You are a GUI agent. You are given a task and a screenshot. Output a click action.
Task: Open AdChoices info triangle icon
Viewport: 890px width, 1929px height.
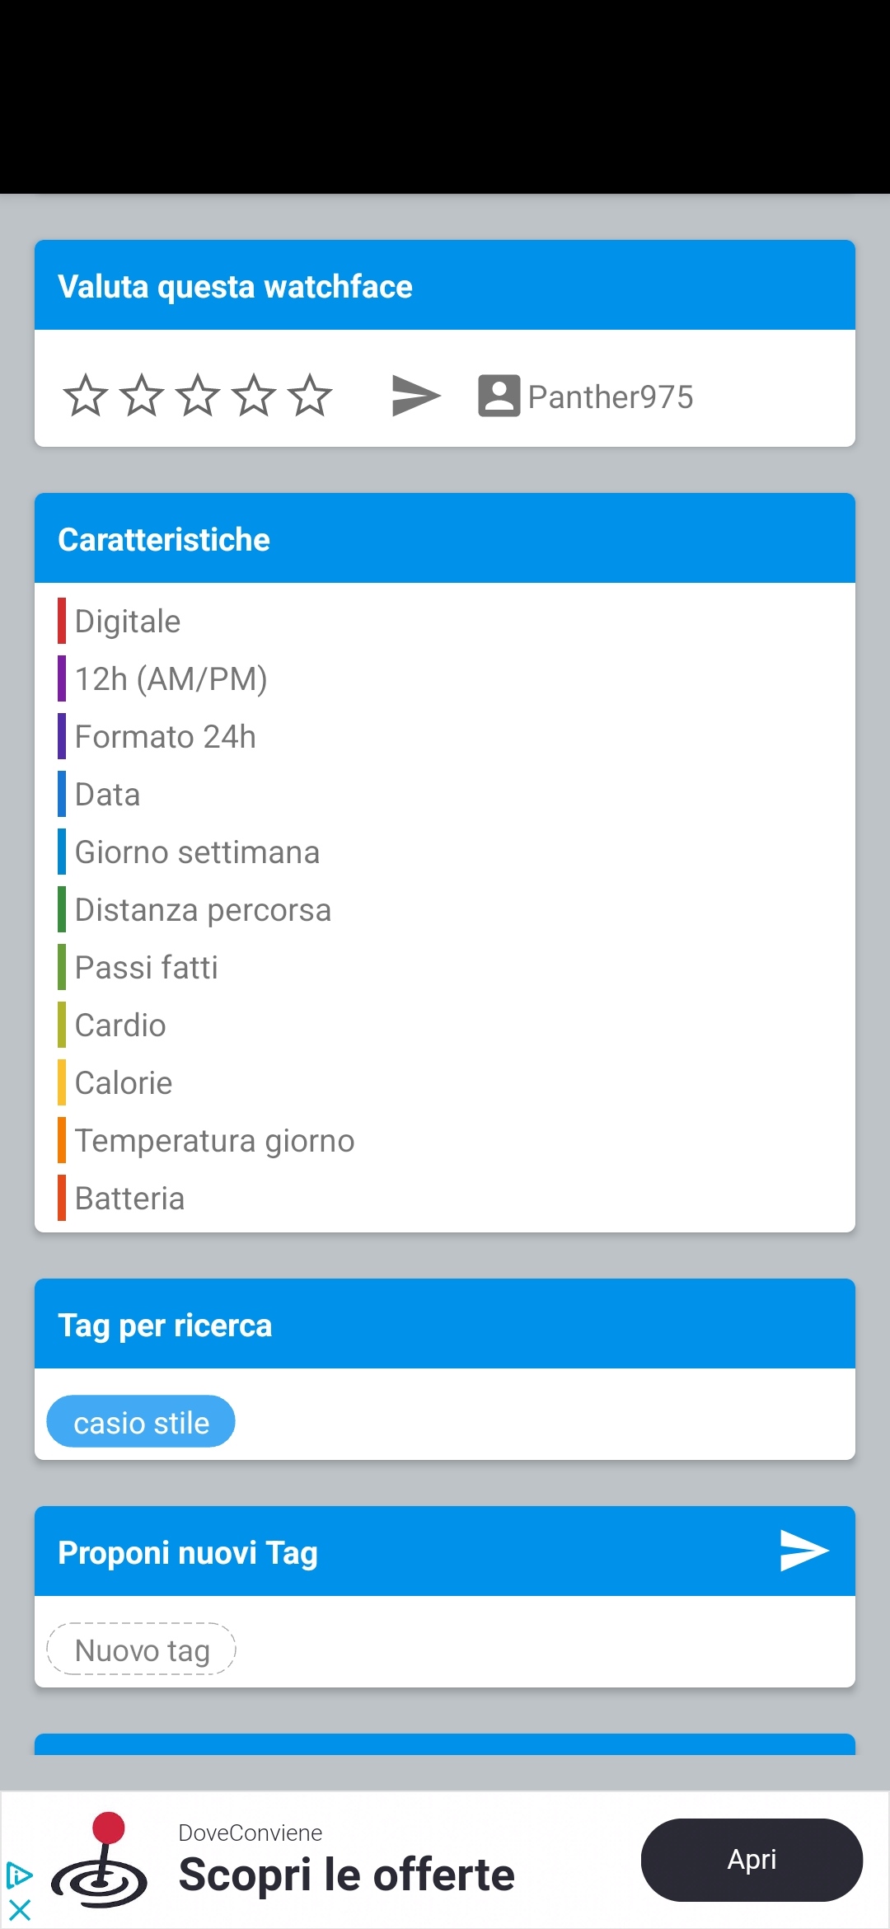(20, 1875)
